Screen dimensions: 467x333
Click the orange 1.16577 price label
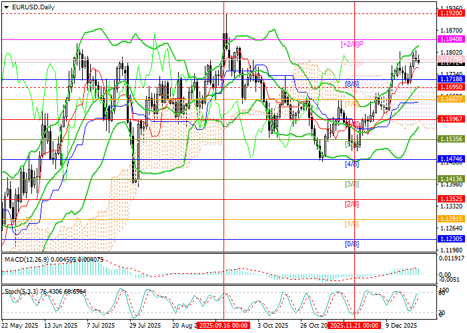(x=452, y=99)
